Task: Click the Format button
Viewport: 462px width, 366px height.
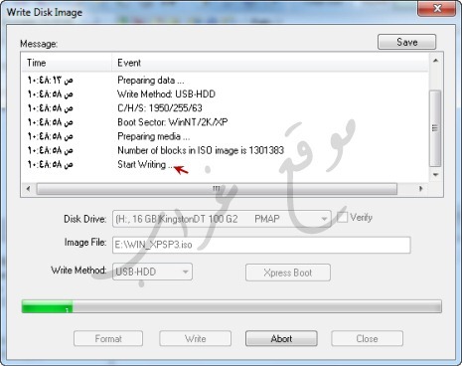Action: coord(108,338)
